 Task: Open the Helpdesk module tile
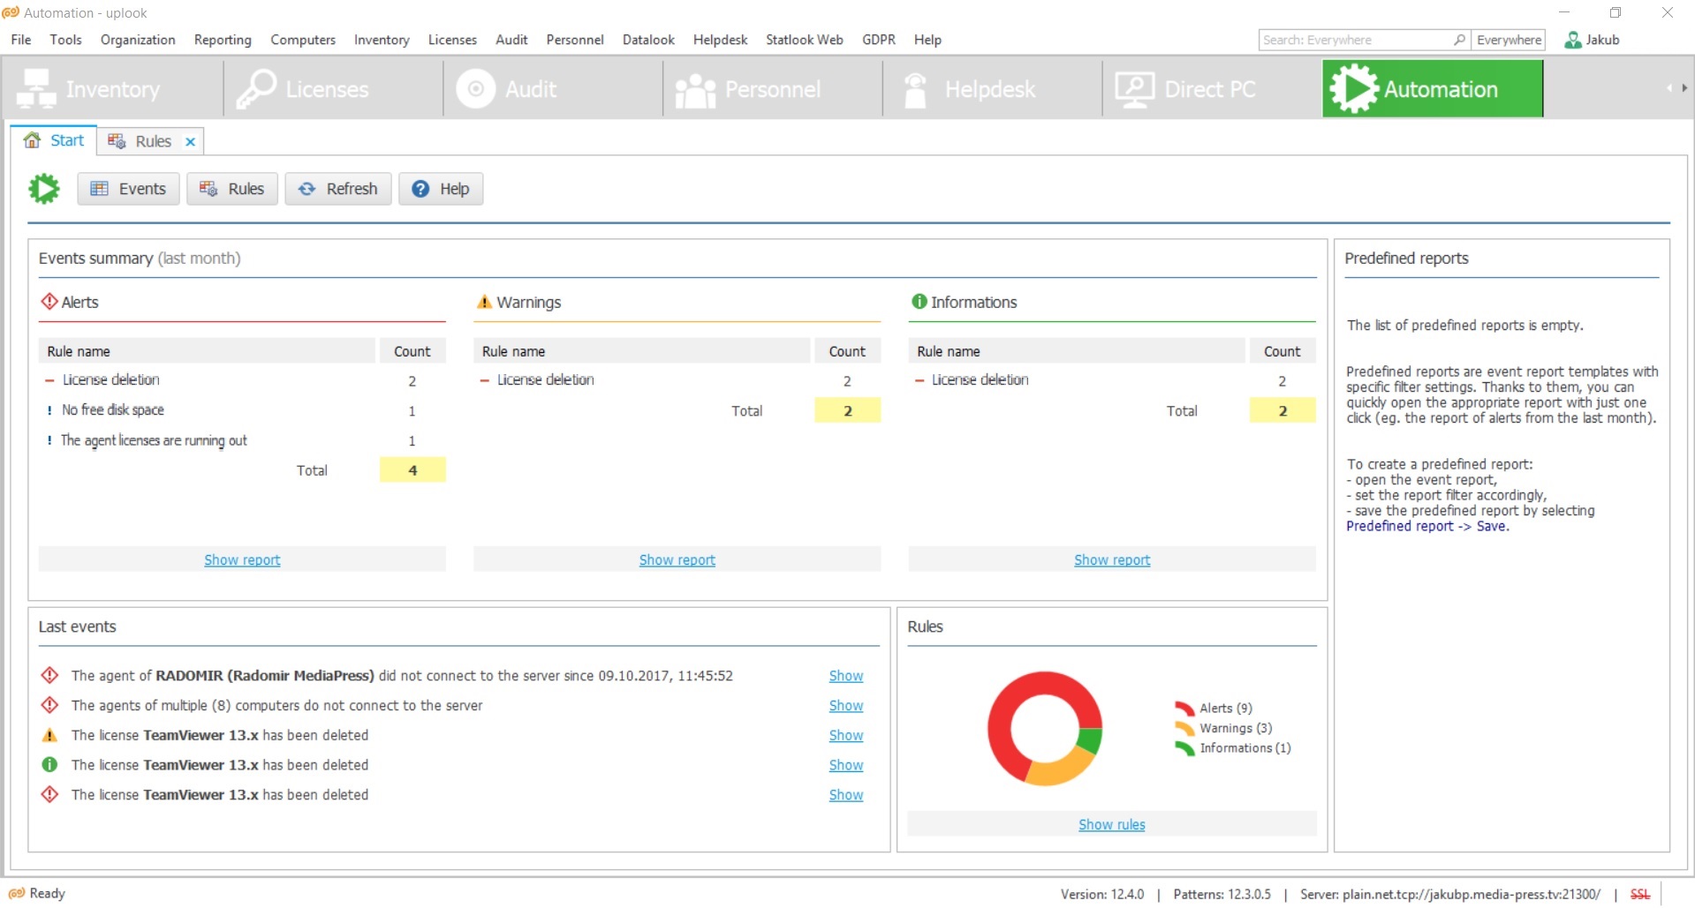point(993,89)
